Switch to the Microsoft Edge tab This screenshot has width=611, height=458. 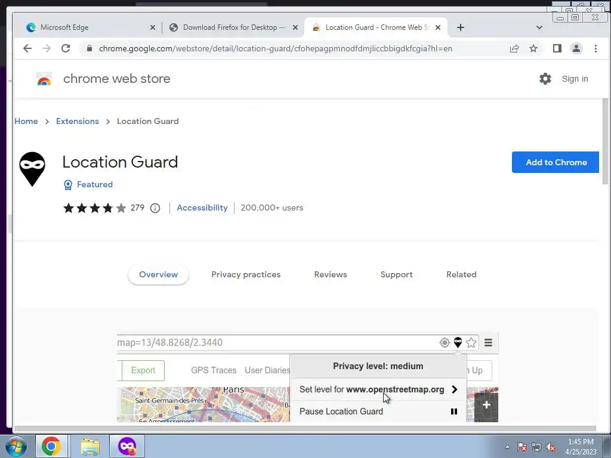90,27
